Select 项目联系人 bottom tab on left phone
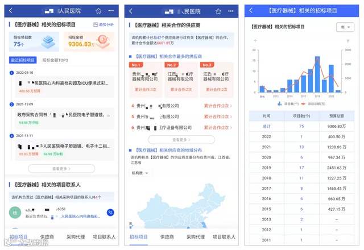Screen dimensions: 364x250 click(104, 237)
